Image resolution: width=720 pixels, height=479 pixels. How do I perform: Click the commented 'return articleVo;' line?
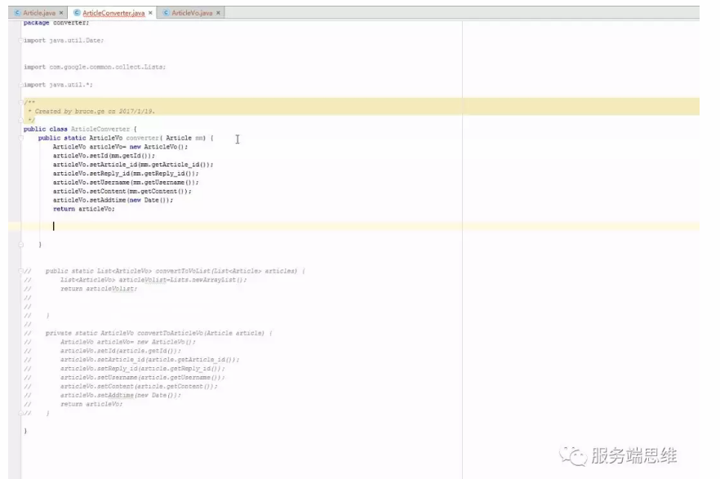(x=91, y=404)
